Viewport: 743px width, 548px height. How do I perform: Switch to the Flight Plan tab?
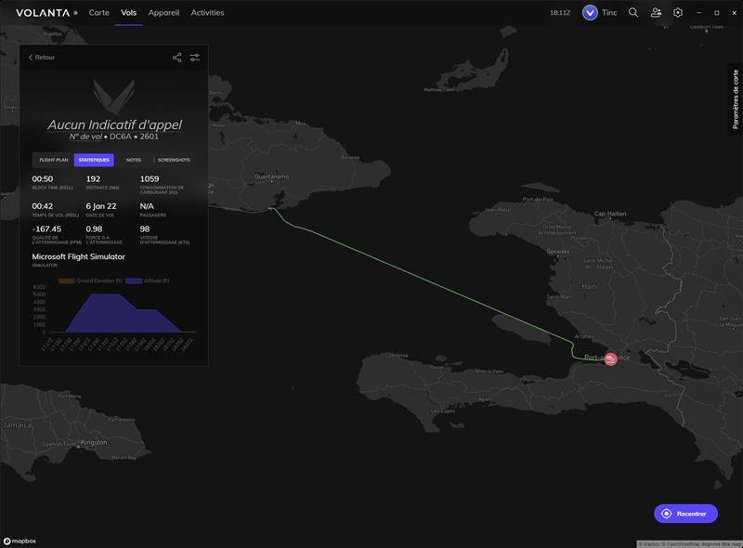pyautogui.click(x=54, y=160)
